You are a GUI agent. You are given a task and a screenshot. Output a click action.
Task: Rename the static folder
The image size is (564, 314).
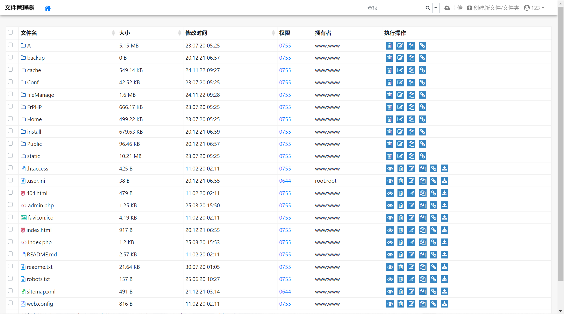pos(400,156)
